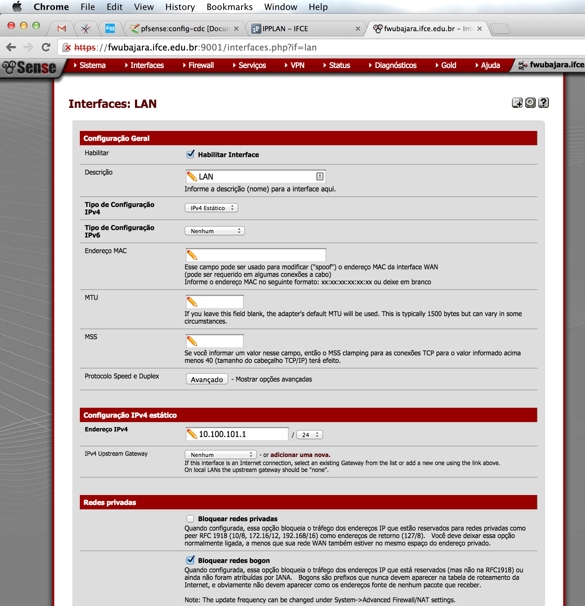This screenshot has height=606, width=585.
Task: Click the IPv4 address field 10.100.101.1
Action: coord(237,434)
